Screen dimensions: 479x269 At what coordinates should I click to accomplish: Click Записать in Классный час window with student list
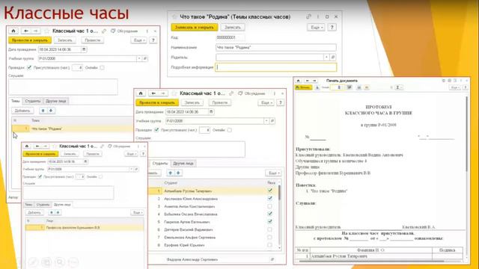[192, 103]
